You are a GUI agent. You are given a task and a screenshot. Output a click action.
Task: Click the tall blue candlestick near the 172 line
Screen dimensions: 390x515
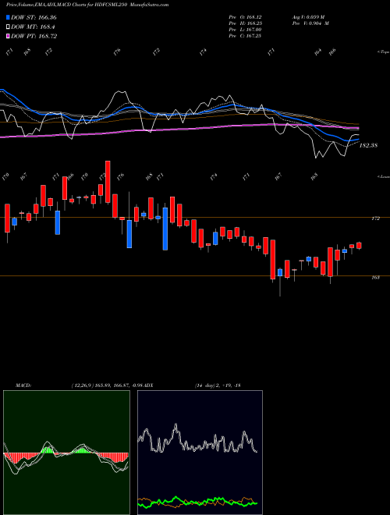[165, 229]
